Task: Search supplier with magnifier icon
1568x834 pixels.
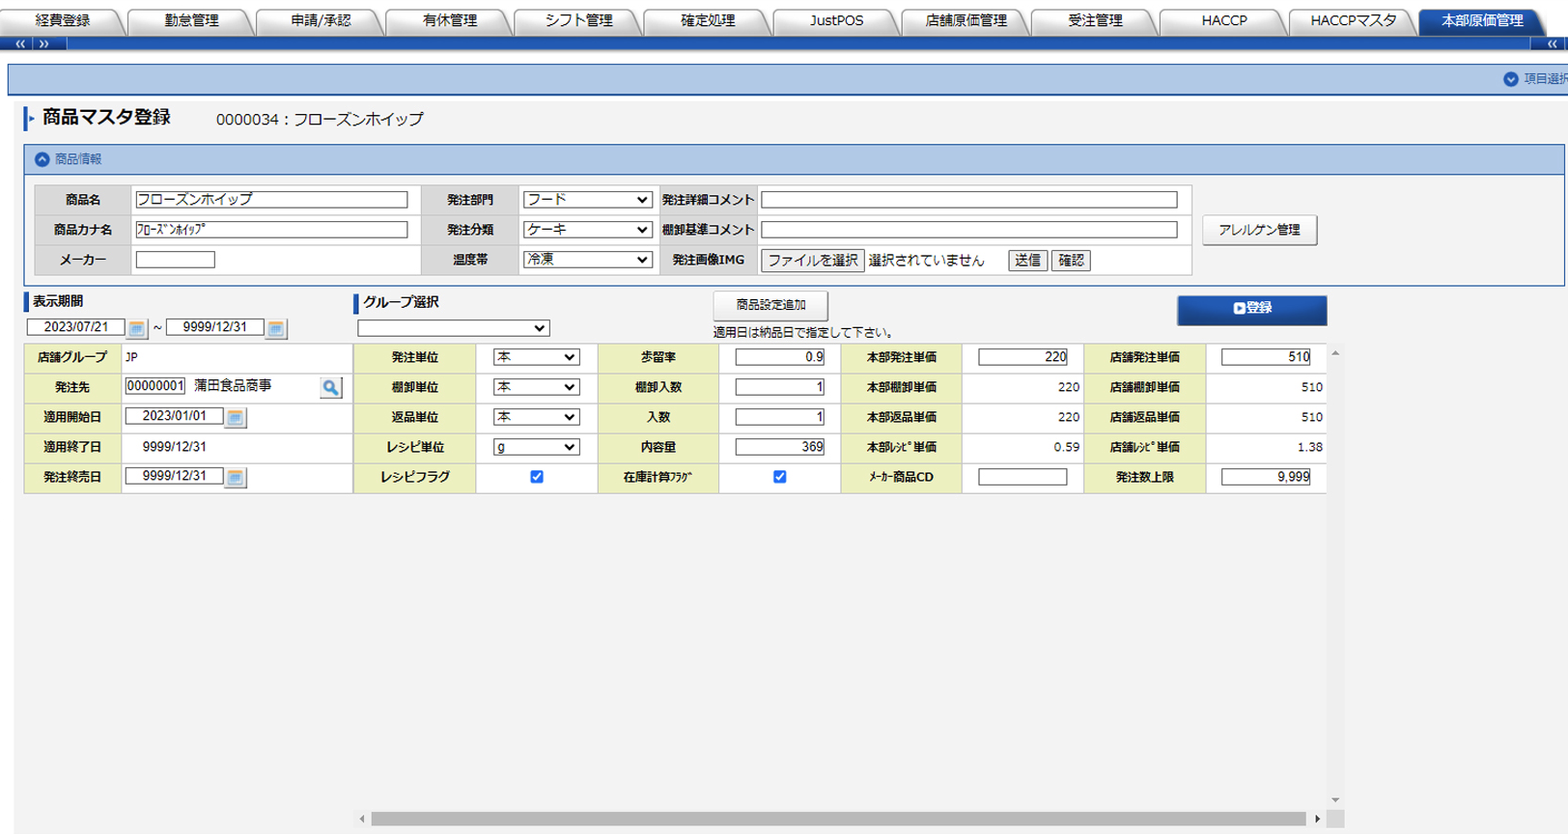Action: pyautogui.click(x=331, y=387)
